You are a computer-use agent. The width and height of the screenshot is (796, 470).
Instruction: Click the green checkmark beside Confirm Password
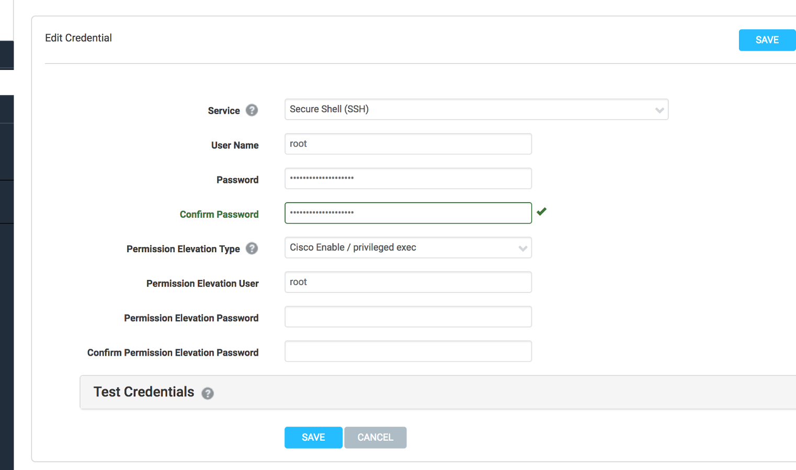click(541, 211)
